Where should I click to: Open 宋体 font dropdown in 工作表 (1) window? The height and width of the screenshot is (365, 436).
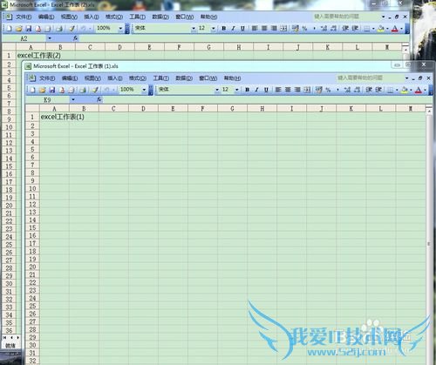(x=217, y=90)
